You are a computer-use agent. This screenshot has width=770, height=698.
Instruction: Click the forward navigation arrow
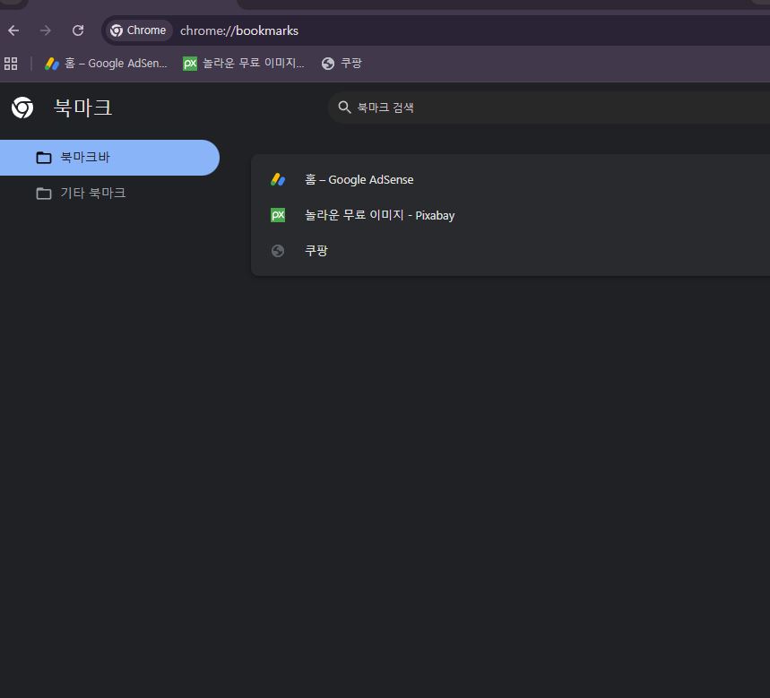click(45, 30)
